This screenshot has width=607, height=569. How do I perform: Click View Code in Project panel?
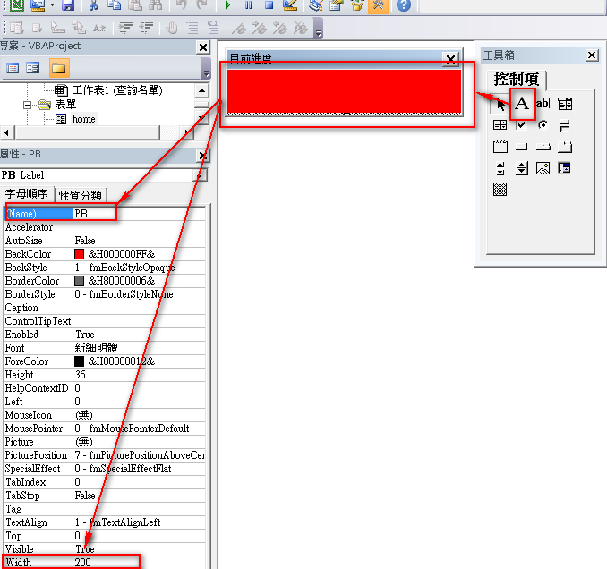click(x=13, y=69)
